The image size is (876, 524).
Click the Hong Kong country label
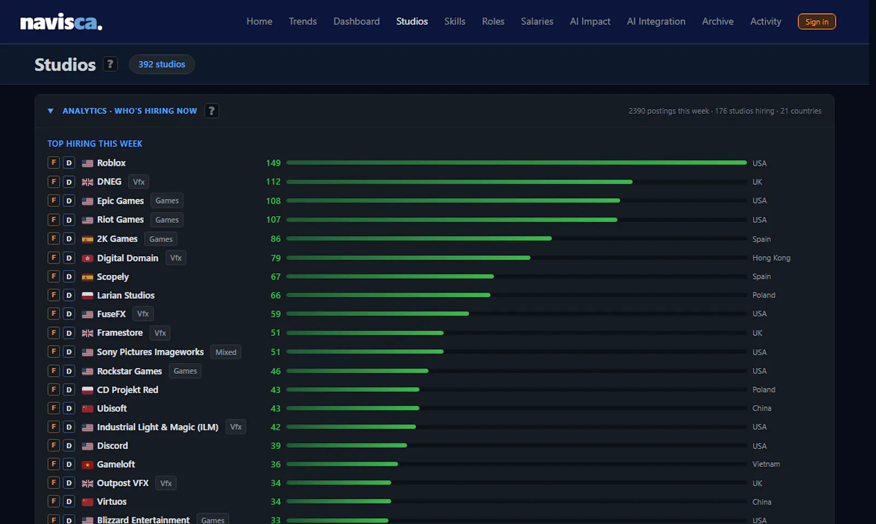point(771,258)
